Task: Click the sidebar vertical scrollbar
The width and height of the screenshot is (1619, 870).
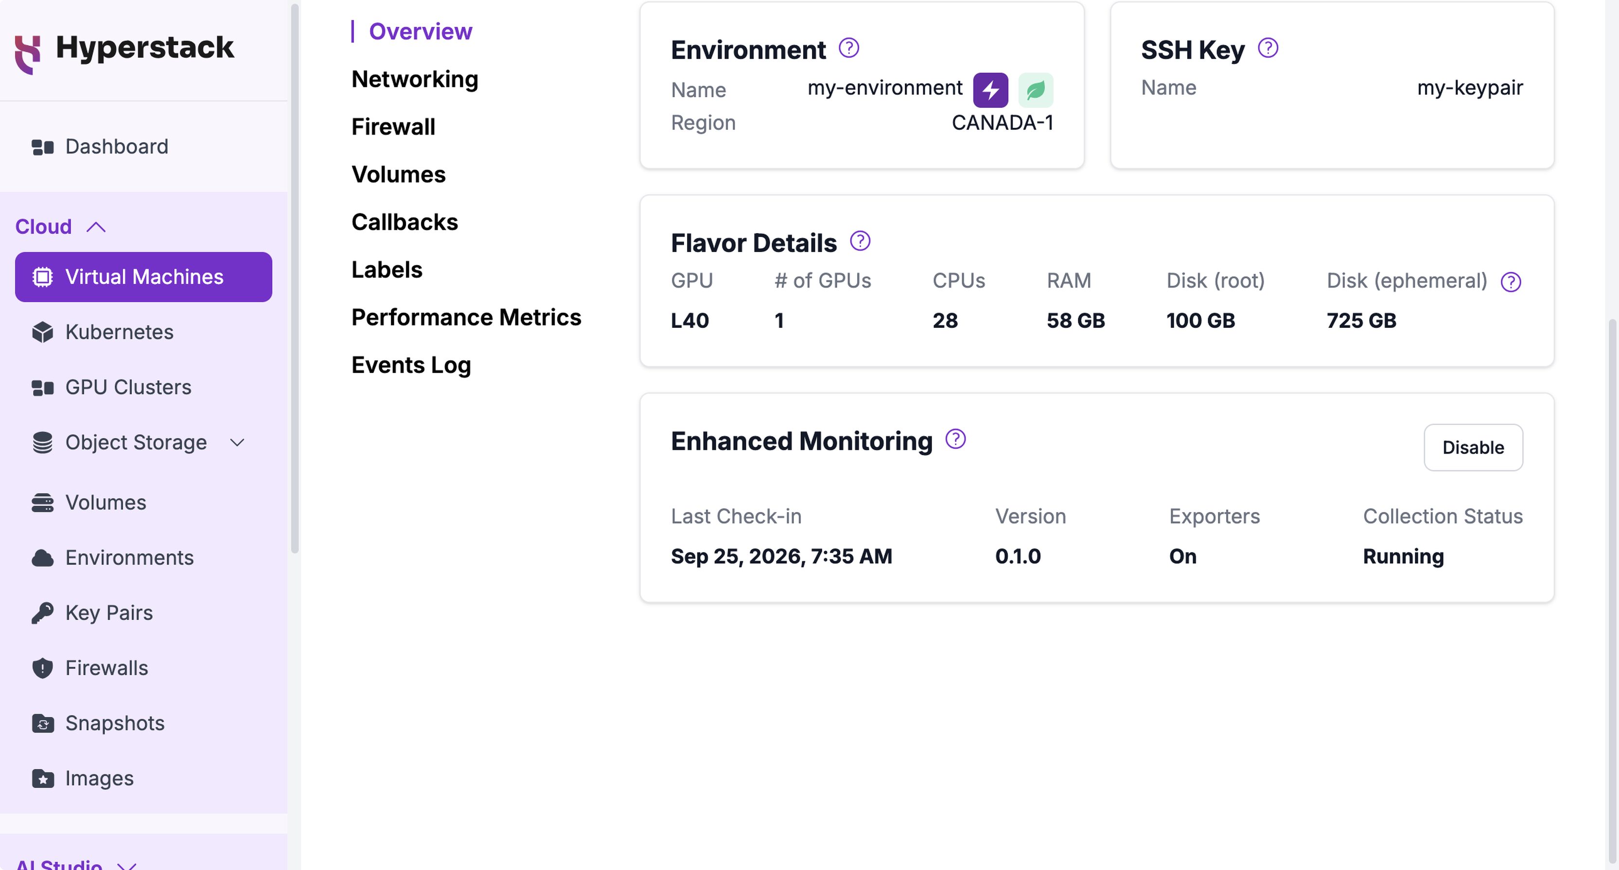Action: (294, 279)
